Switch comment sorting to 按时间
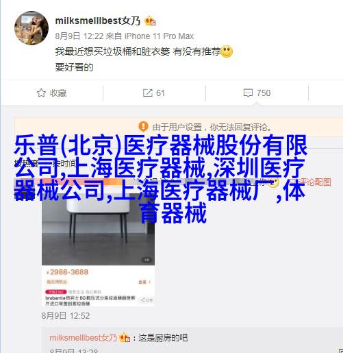343x353 pixels. point(64,163)
